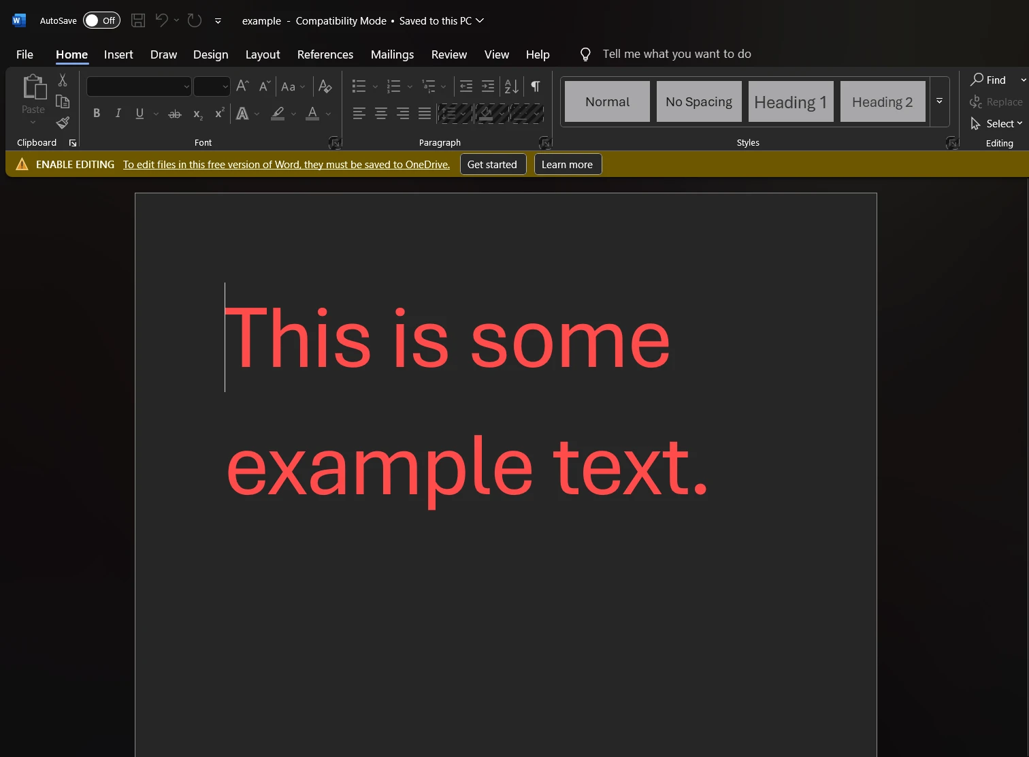
Task: Click the Format Painter brush icon
Action: tap(63, 123)
